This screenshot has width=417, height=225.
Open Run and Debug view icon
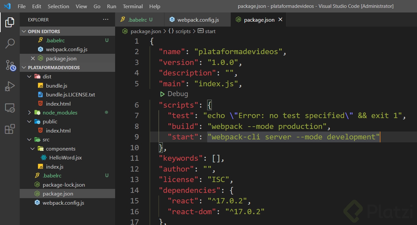tap(10, 86)
